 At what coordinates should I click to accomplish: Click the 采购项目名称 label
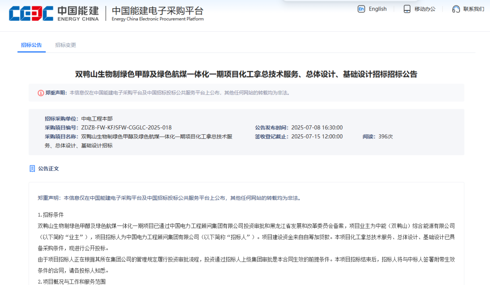61,137
